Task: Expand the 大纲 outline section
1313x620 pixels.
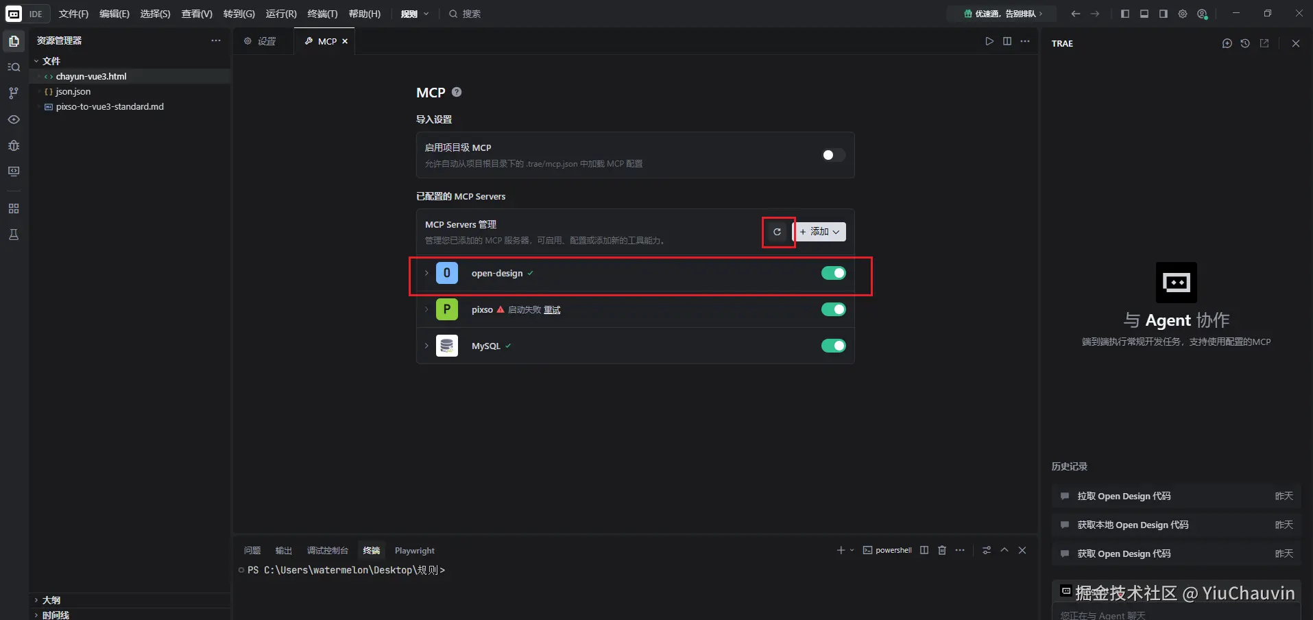Action: click(36, 600)
